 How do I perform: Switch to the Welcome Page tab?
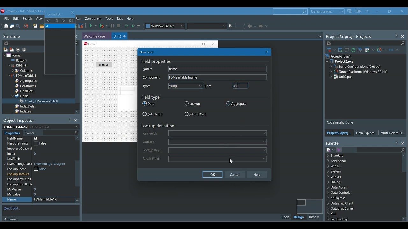(x=94, y=36)
